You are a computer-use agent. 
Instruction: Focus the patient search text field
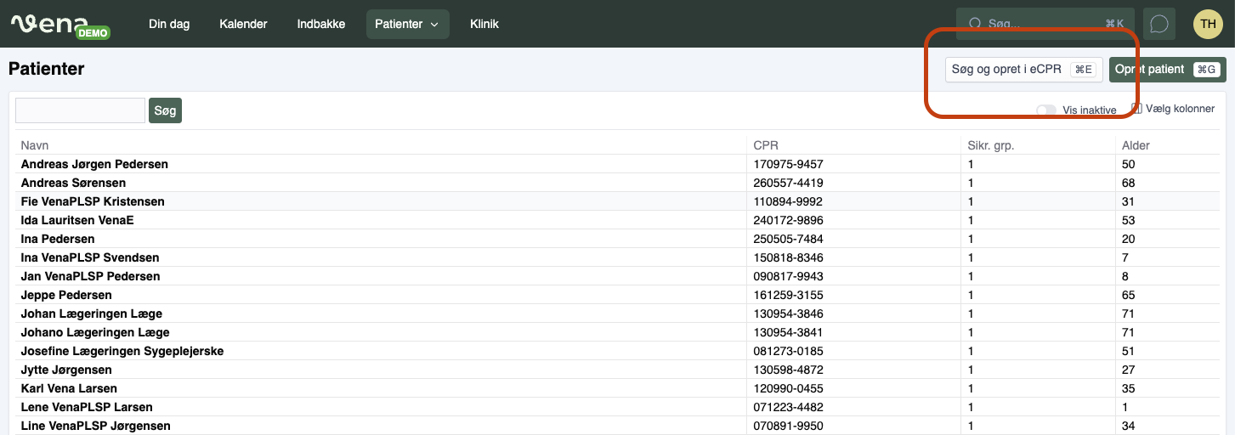80,110
